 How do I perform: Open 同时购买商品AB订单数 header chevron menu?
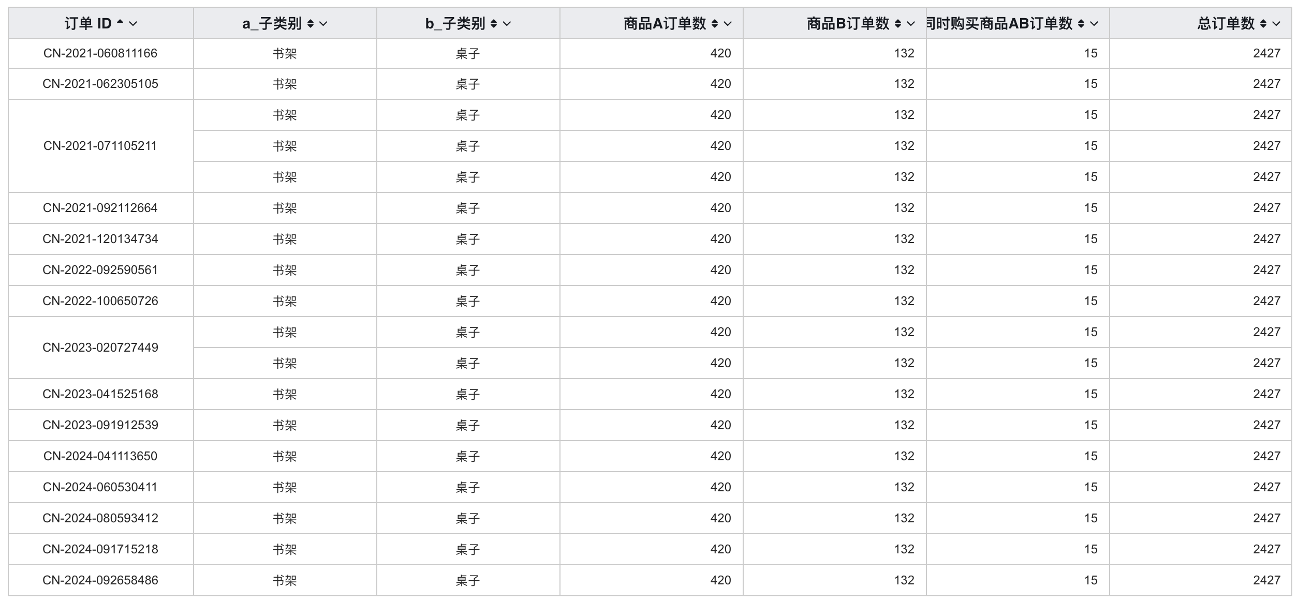click(x=1094, y=23)
